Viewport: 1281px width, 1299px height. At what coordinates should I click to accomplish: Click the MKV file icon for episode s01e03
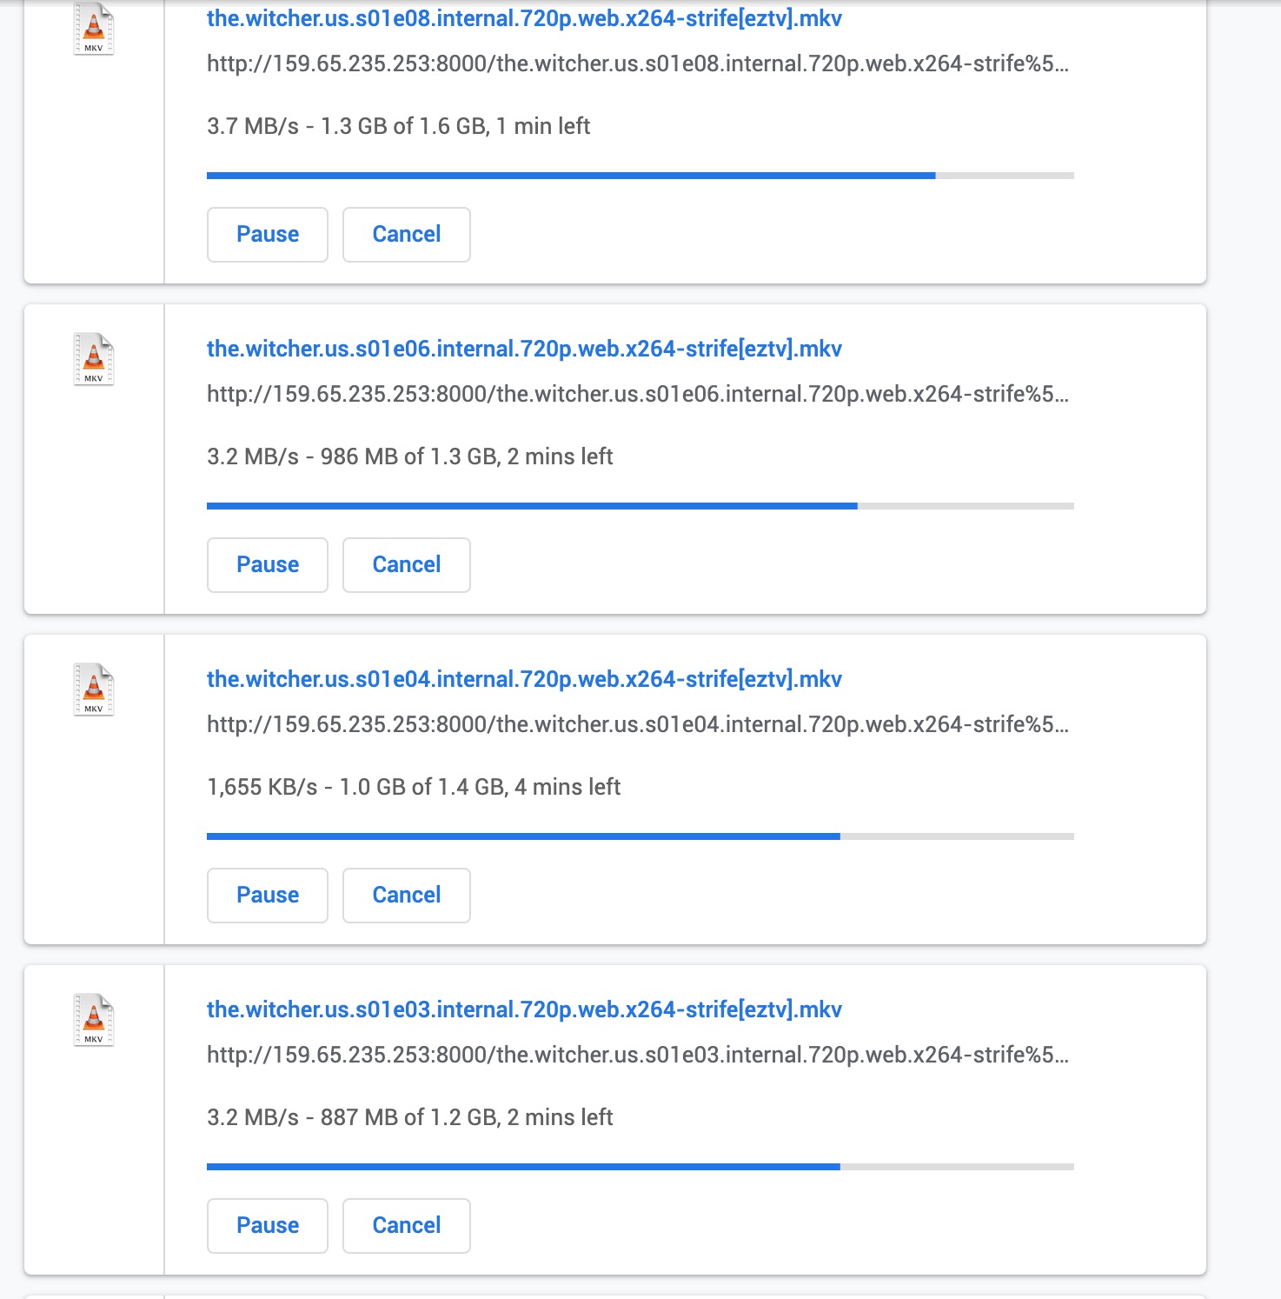[x=94, y=1019]
